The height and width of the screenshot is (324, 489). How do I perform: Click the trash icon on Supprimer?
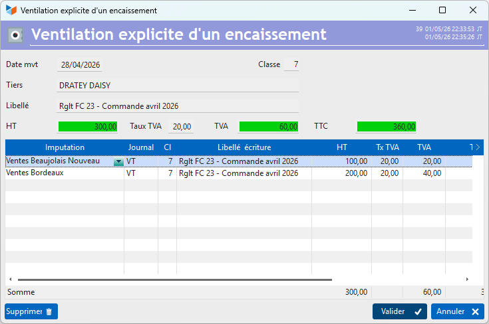[x=49, y=311]
